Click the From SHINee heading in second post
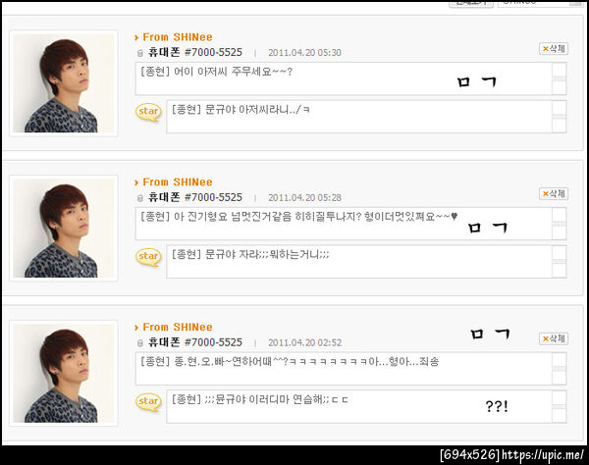The image size is (589, 465). [178, 182]
